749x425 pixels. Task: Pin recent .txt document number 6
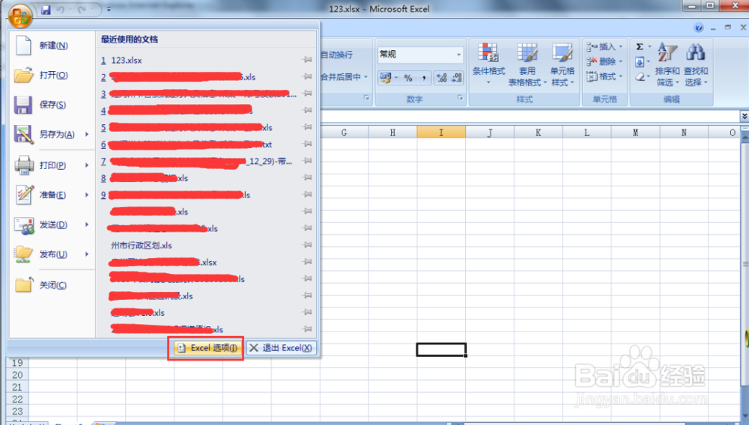pyautogui.click(x=307, y=144)
